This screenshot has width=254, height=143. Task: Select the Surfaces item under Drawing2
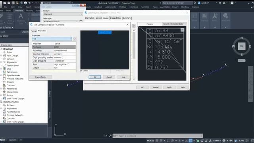(11, 59)
